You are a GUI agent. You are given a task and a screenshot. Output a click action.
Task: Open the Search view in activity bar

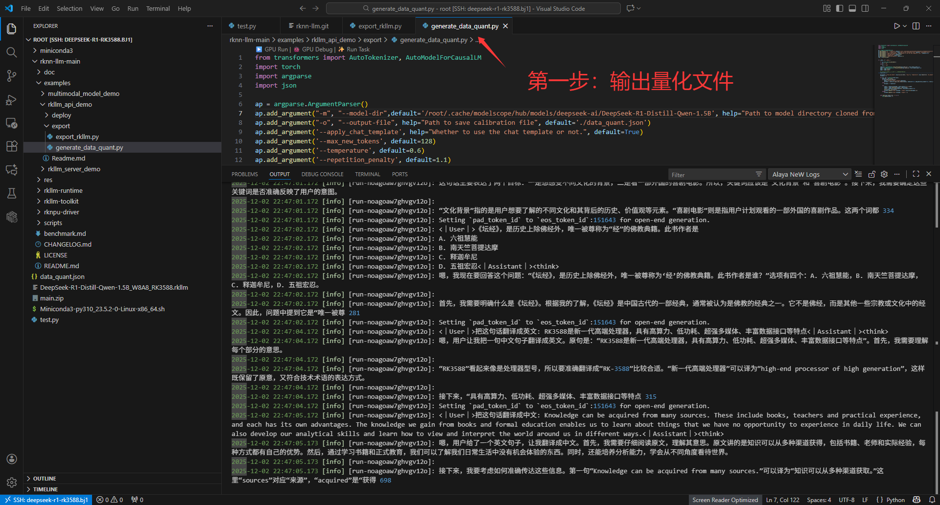(12, 52)
